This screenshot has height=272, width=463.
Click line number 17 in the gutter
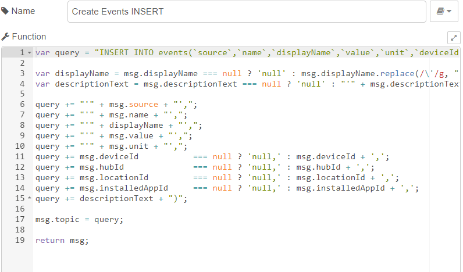(x=20, y=219)
